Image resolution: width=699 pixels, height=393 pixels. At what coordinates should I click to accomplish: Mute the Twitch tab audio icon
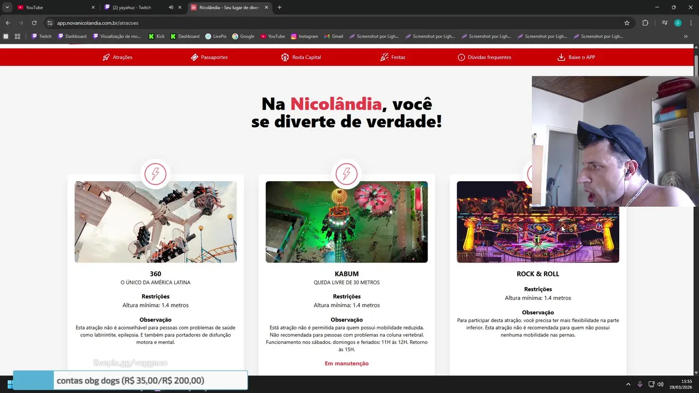pos(171,8)
